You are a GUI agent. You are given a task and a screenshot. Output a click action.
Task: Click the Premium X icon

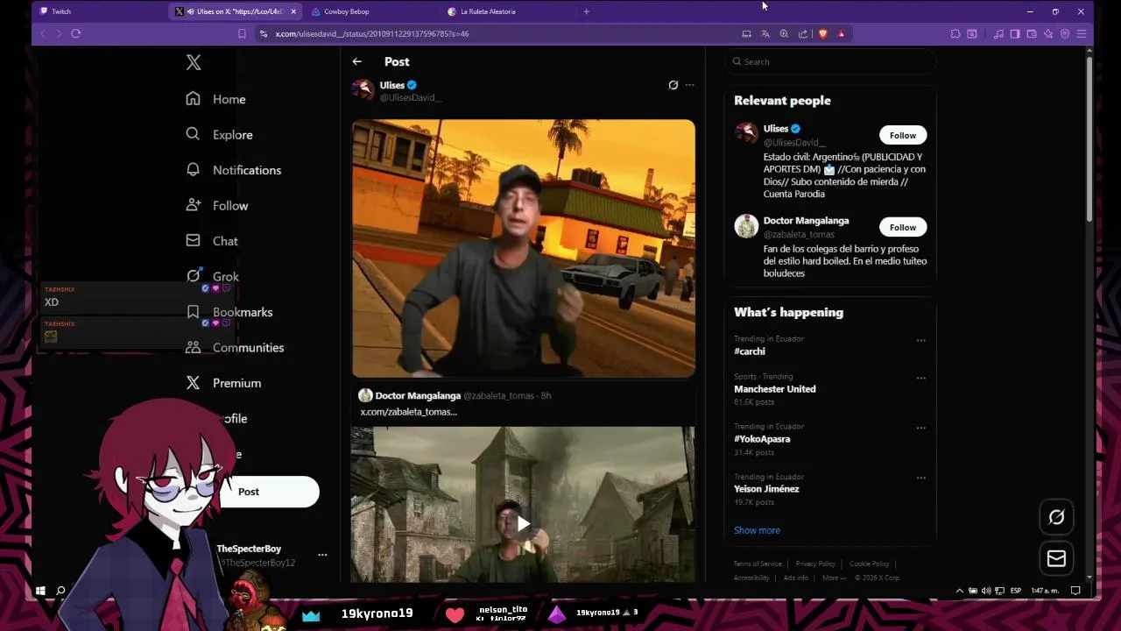[x=193, y=382]
